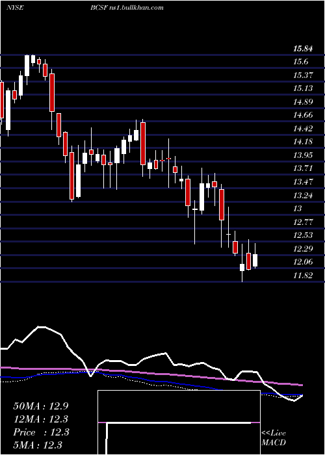The image size is (325, 455).
Task: Click the 15.13 price axis label
Action: tap(303, 88)
